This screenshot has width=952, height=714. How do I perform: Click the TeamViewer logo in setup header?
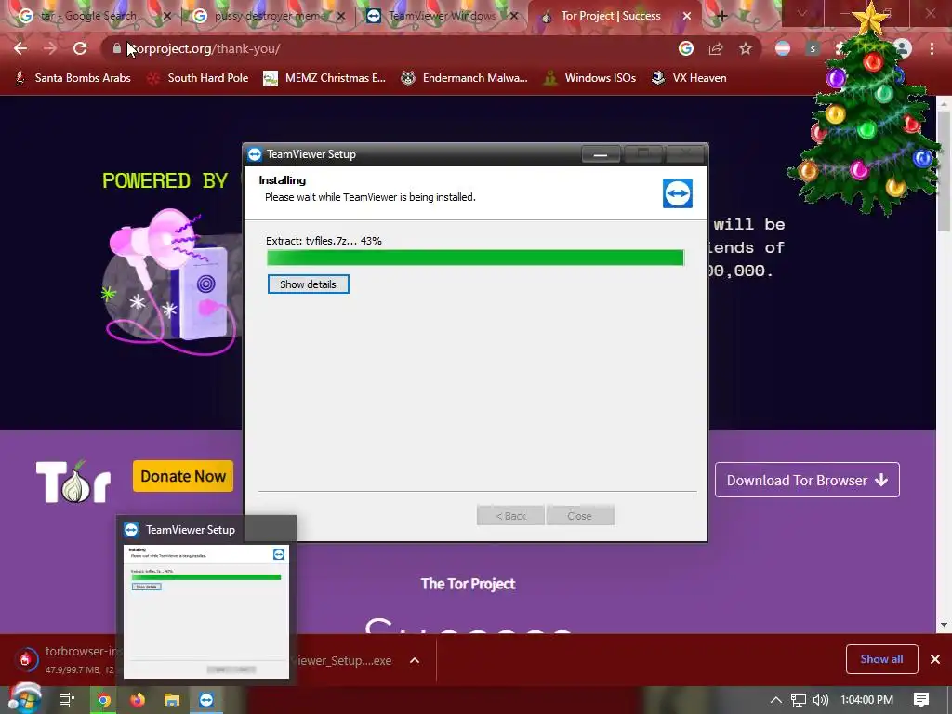(678, 193)
